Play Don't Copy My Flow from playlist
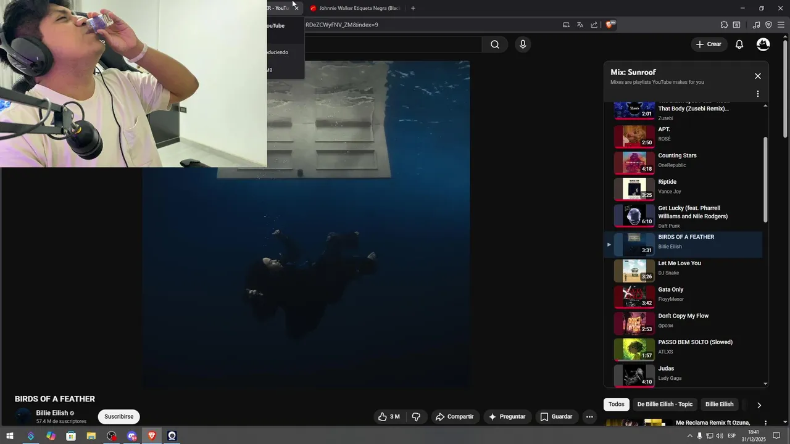The image size is (790, 444). point(683,323)
